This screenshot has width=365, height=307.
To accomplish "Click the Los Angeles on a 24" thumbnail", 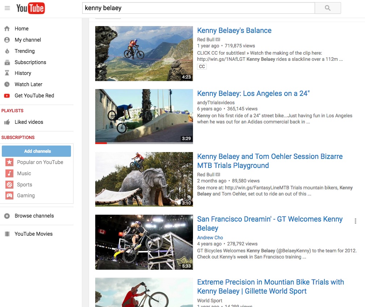I will [x=144, y=116].
